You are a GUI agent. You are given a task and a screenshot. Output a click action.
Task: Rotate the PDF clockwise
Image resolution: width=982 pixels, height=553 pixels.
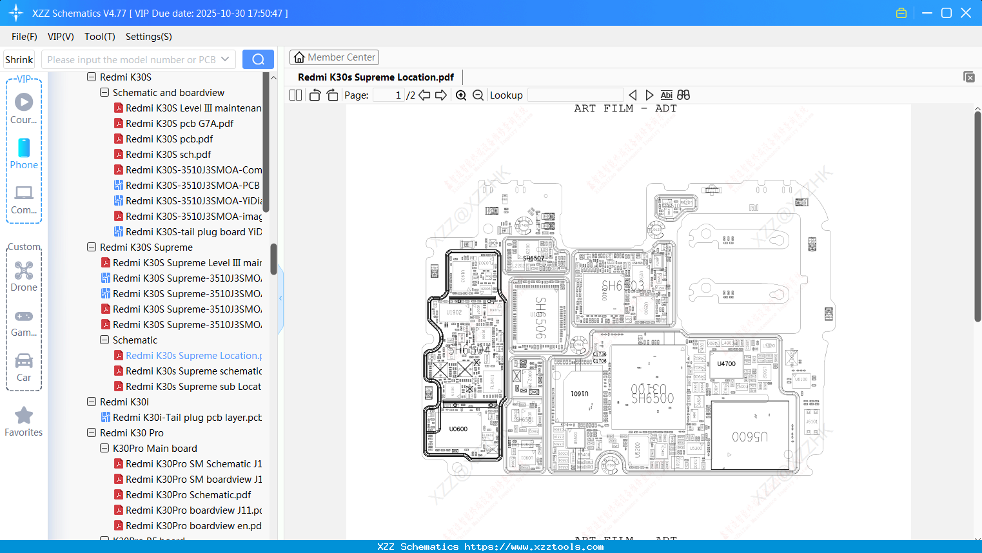[x=332, y=95]
